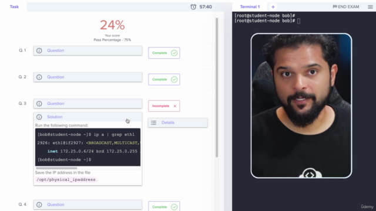376x211 pixels.
Task: Click the 24% score text
Action: [x=112, y=25]
